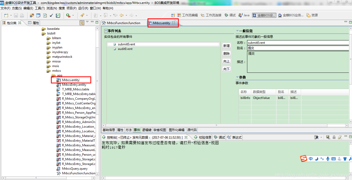The width and height of the screenshot is (352, 180).
Task: Open dropdown next to flashlight search icon
Action: tap(87, 16)
